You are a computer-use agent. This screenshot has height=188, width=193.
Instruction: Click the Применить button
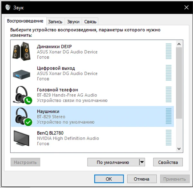[175, 179]
